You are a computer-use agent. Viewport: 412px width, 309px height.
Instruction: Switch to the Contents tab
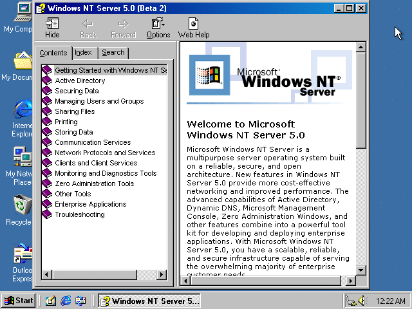(x=53, y=53)
